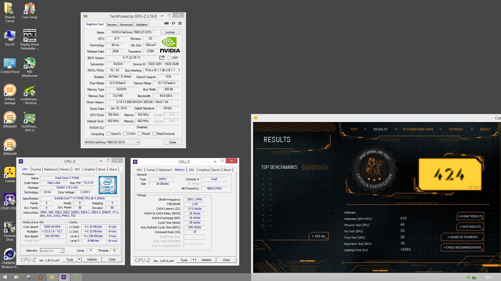501x281 pixels.
Task: Open Graphics tab in Memory CPU-Z window
Action: [x=204, y=170]
